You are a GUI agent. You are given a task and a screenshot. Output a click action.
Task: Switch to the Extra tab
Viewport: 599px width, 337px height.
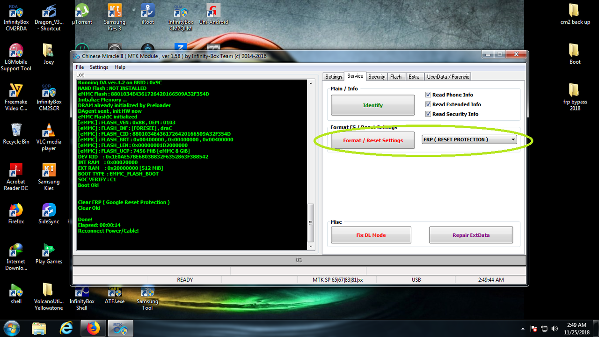coord(414,77)
